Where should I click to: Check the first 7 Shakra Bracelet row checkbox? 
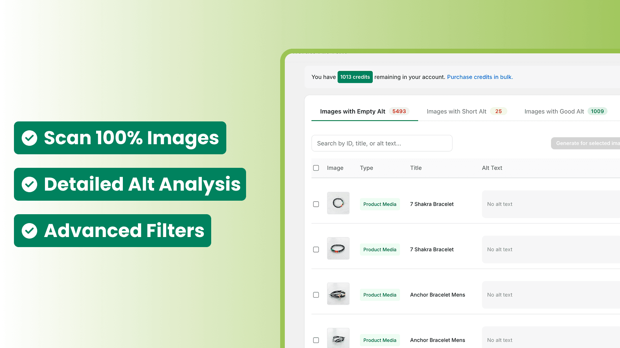coord(316,204)
